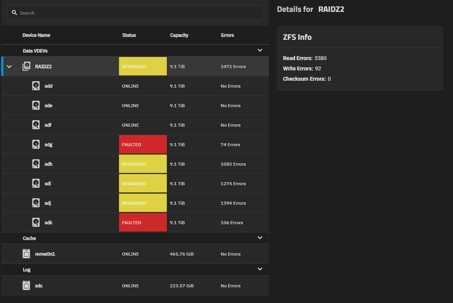
Task: Click the 465.76 GiB capacity value
Action: tap(182, 254)
